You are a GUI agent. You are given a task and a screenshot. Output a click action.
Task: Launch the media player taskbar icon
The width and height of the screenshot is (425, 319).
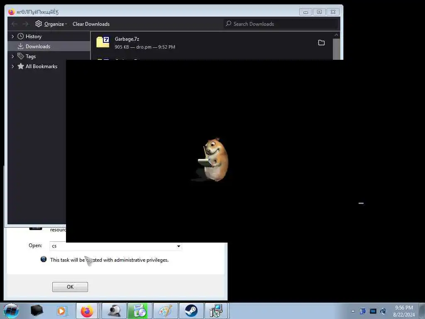[x=61, y=311]
